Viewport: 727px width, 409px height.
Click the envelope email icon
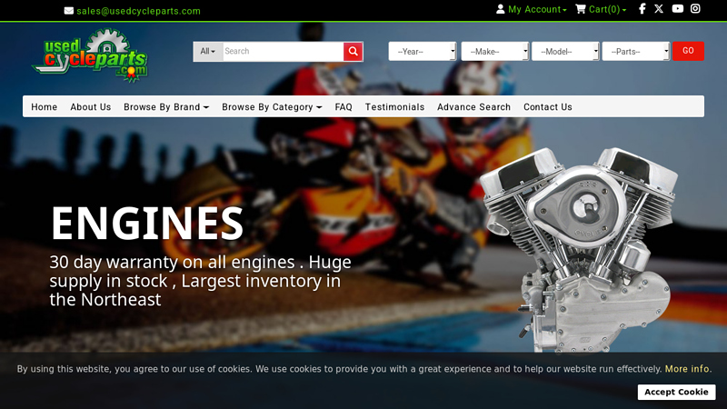coord(69,11)
